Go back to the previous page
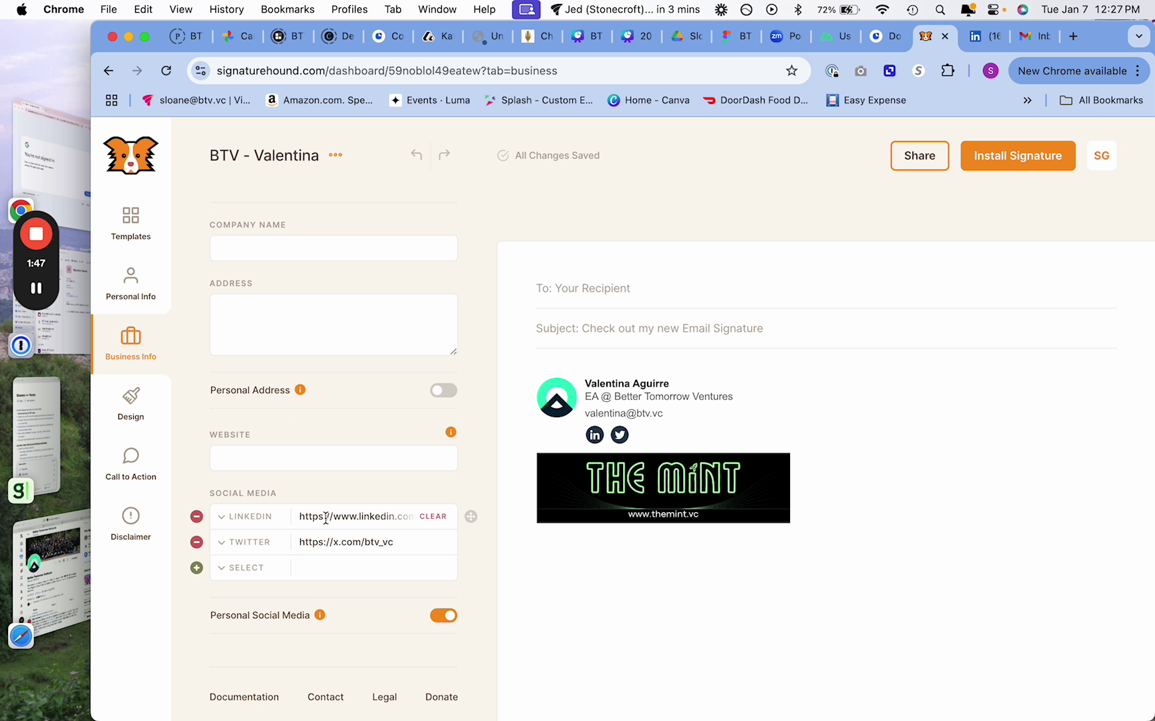 (108, 71)
